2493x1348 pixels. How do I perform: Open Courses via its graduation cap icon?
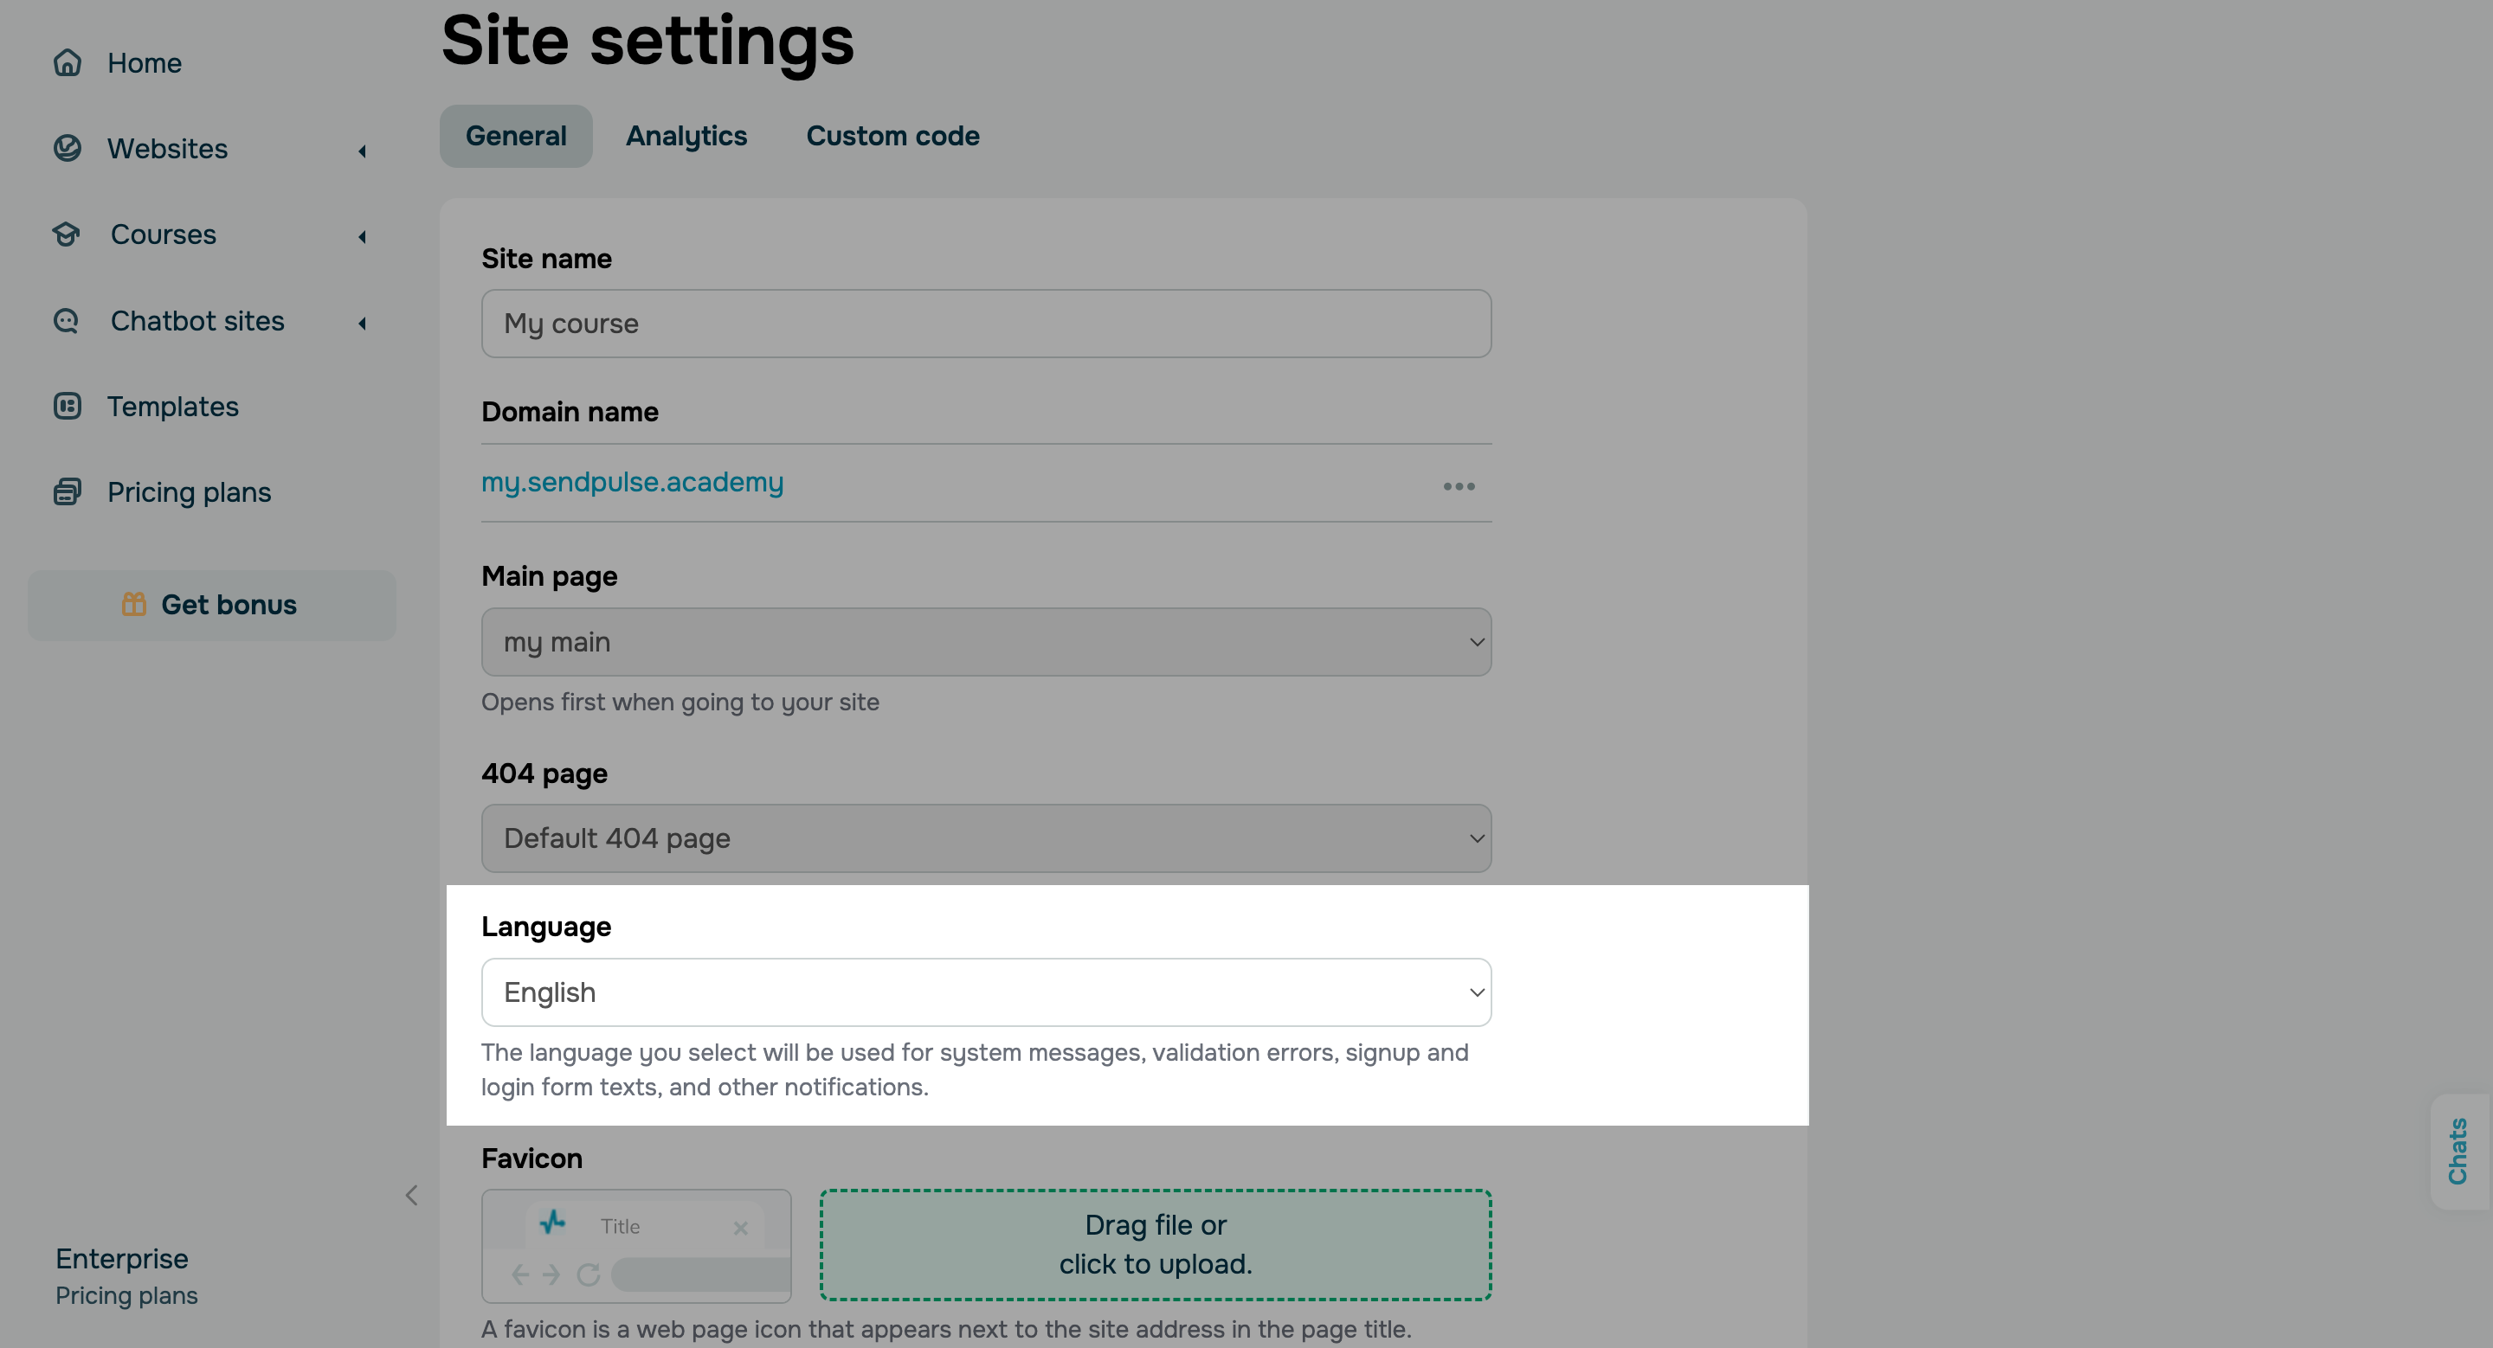[67, 234]
